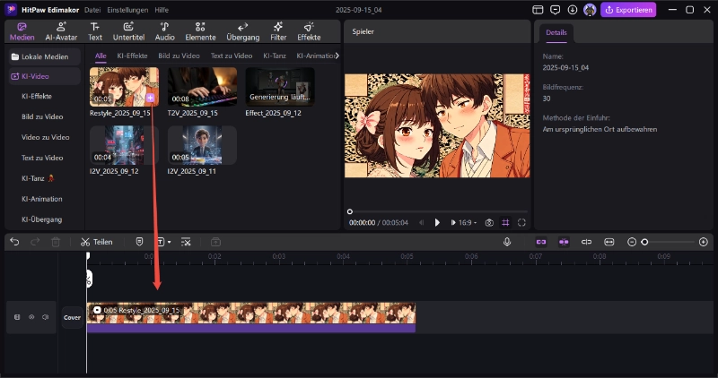Open the Untertitel subtitle tool
This screenshot has height=378, width=718.
click(128, 31)
